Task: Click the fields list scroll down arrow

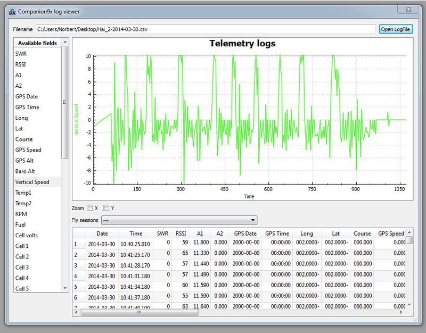Action: click(64, 288)
